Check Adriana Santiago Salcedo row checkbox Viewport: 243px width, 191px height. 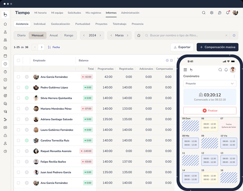coord(18,119)
